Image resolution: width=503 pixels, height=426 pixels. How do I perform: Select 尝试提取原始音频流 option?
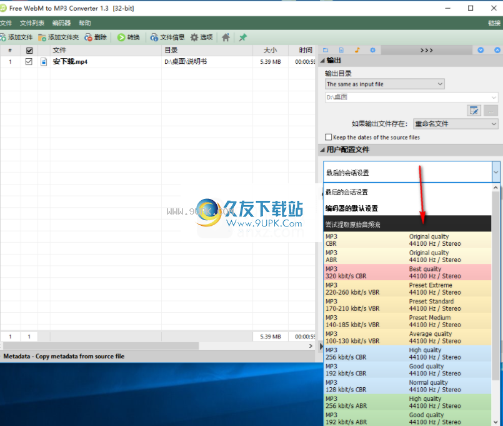click(407, 224)
